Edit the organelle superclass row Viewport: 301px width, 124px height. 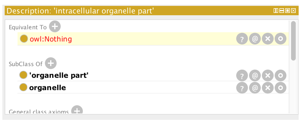click(280, 88)
